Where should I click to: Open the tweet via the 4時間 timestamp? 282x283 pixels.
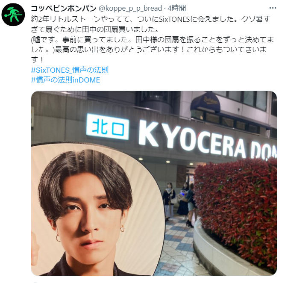[x=176, y=8]
